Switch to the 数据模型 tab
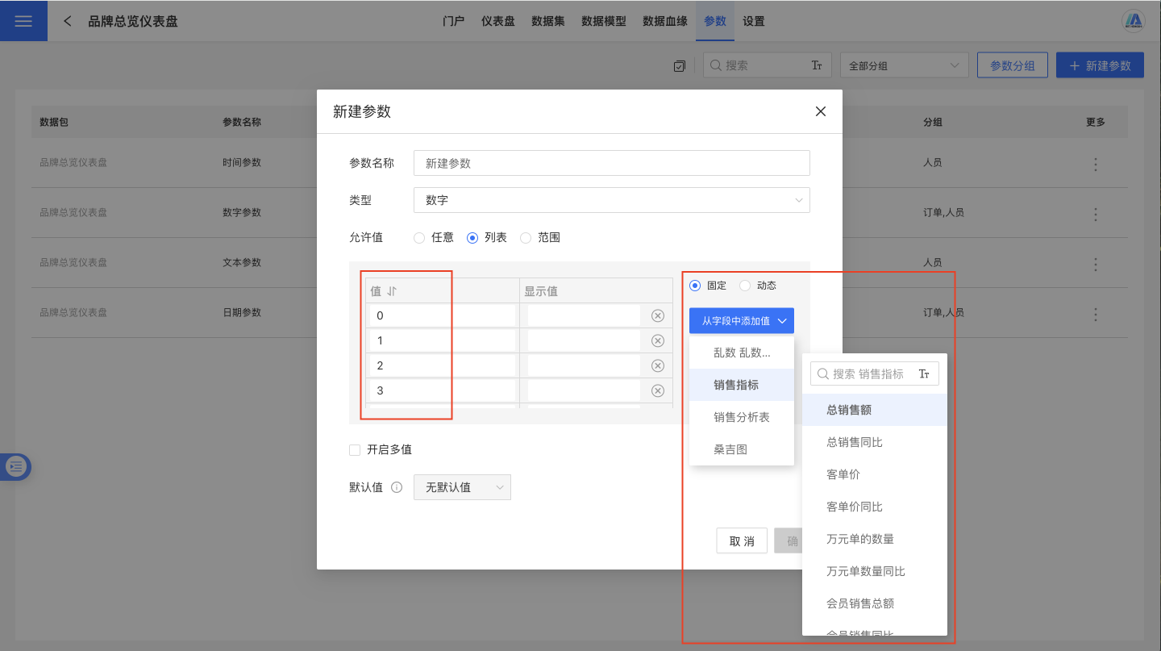This screenshot has height=651, width=1161. pyautogui.click(x=603, y=21)
